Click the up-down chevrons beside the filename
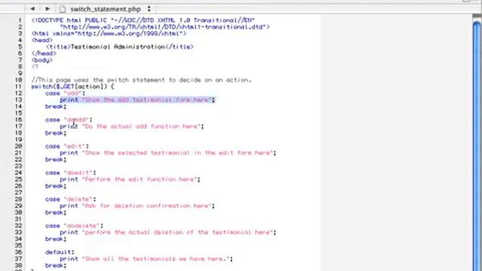The width and height of the screenshot is (482, 271). pos(149,9)
